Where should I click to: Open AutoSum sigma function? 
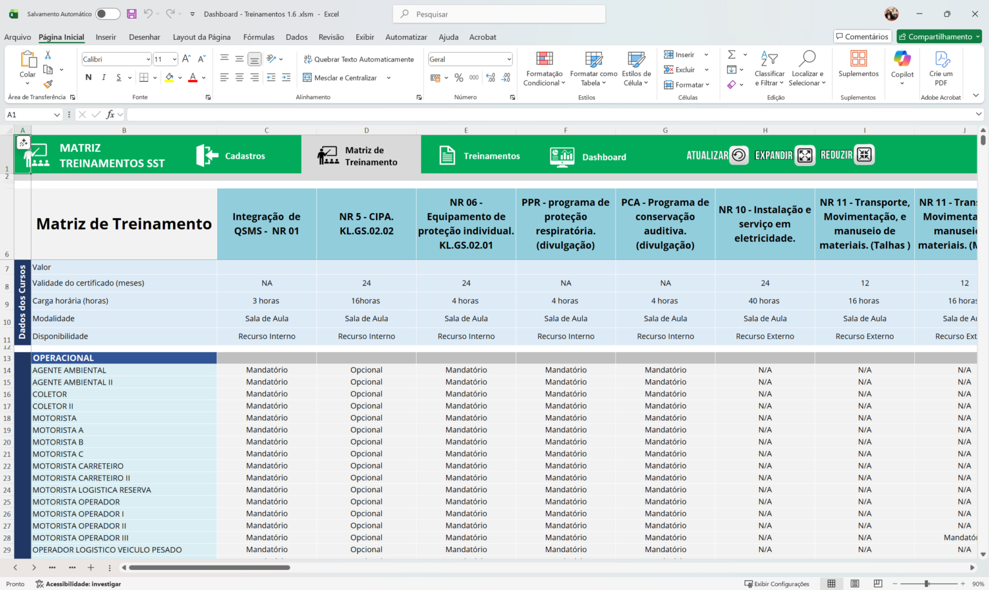coord(731,55)
